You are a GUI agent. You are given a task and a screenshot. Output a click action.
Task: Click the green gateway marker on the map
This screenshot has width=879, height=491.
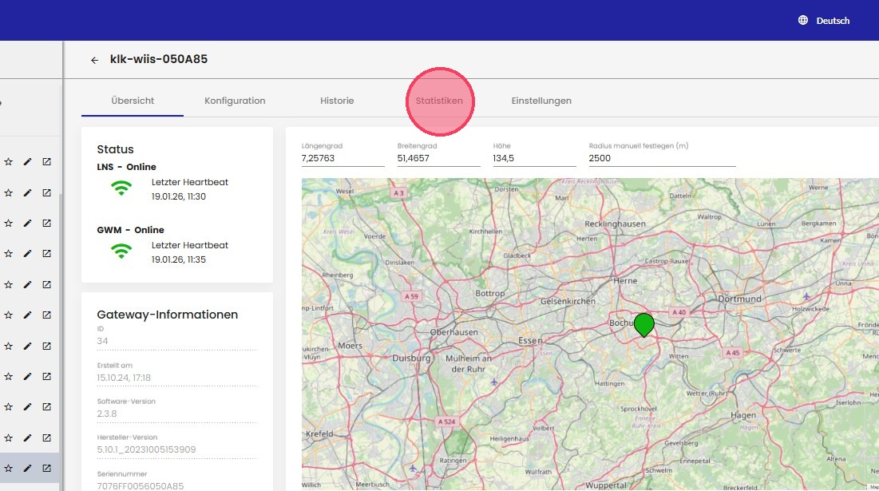643,324
